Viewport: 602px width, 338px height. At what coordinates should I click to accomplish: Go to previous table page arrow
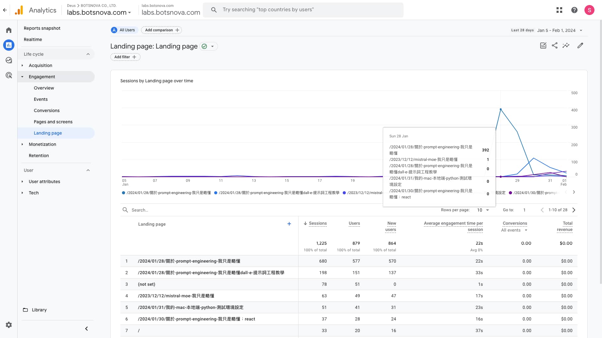[x=542, y=210]
